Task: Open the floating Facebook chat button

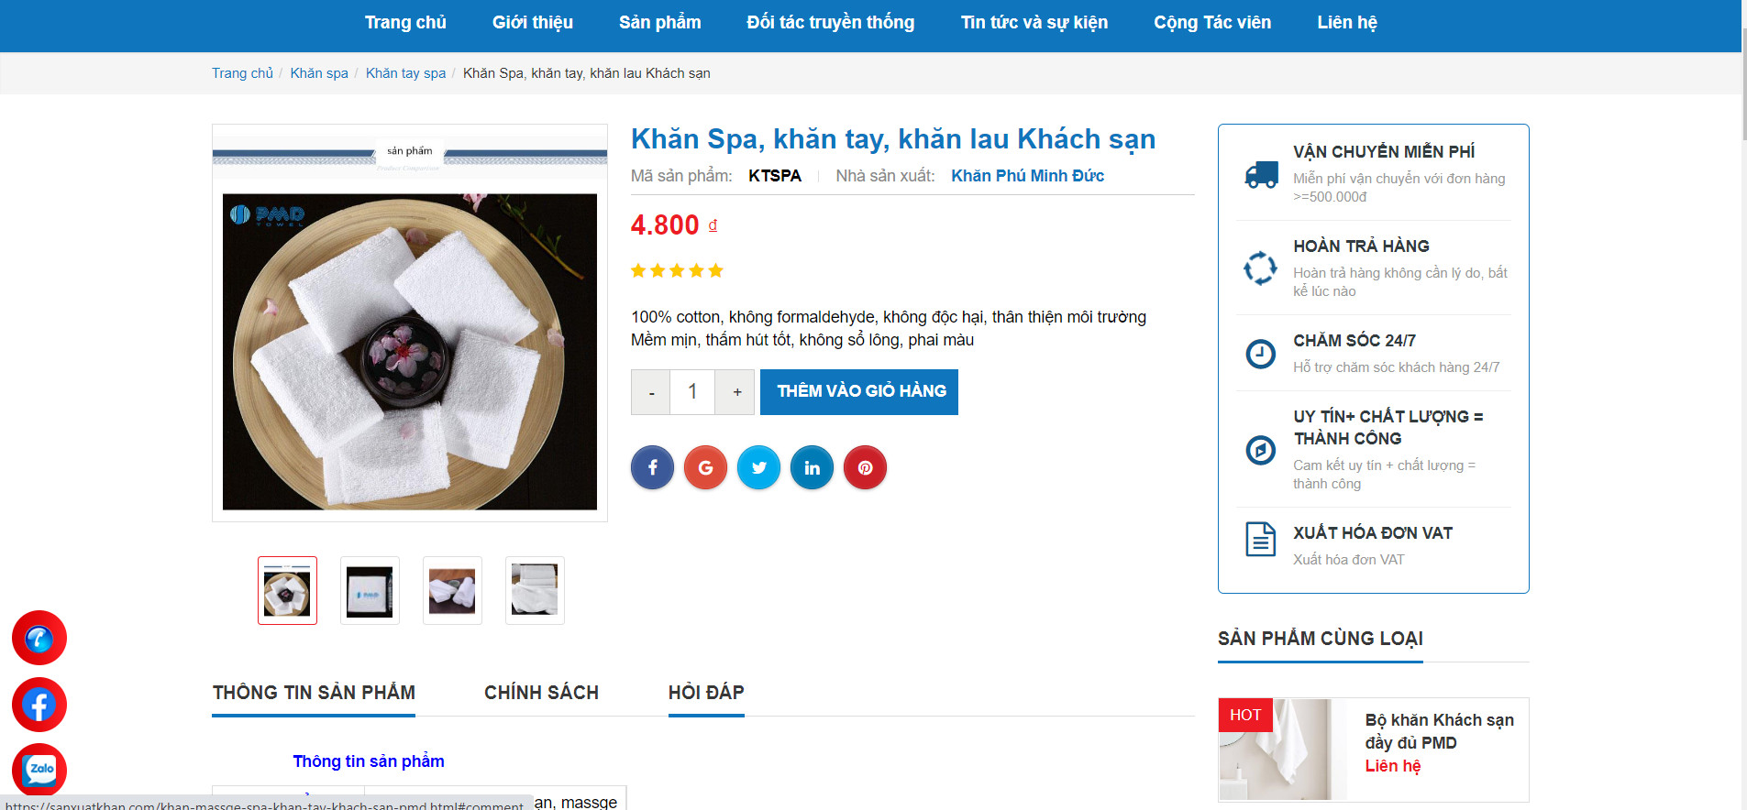Action: pos(39,705)
